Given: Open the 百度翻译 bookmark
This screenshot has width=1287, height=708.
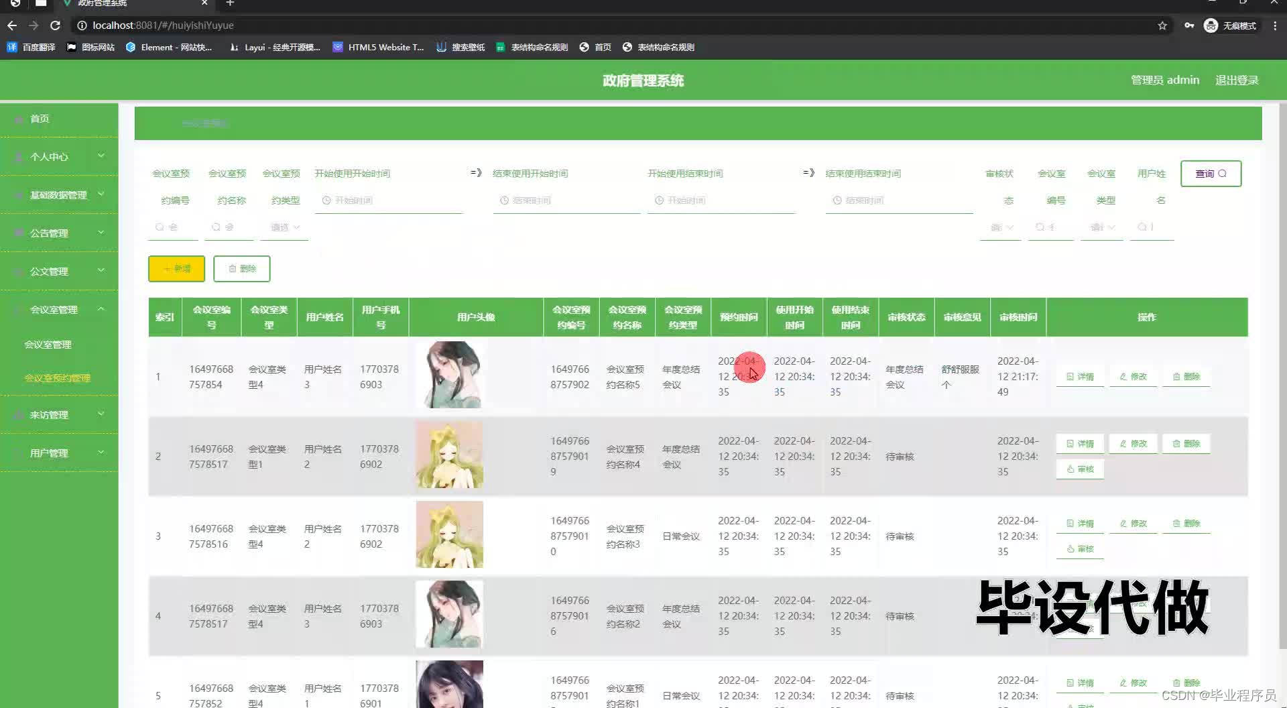Looking at the screenshot, I should click(32, 47).
